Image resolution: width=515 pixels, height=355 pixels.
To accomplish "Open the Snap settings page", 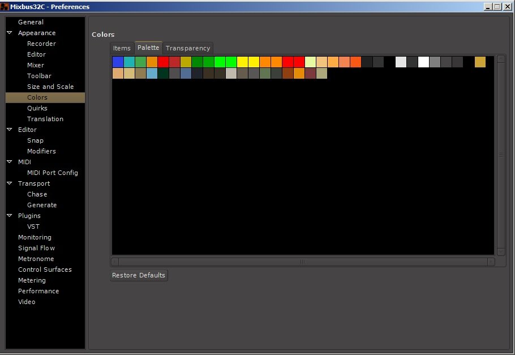I will pyautogui.click(x=35, y=140).
